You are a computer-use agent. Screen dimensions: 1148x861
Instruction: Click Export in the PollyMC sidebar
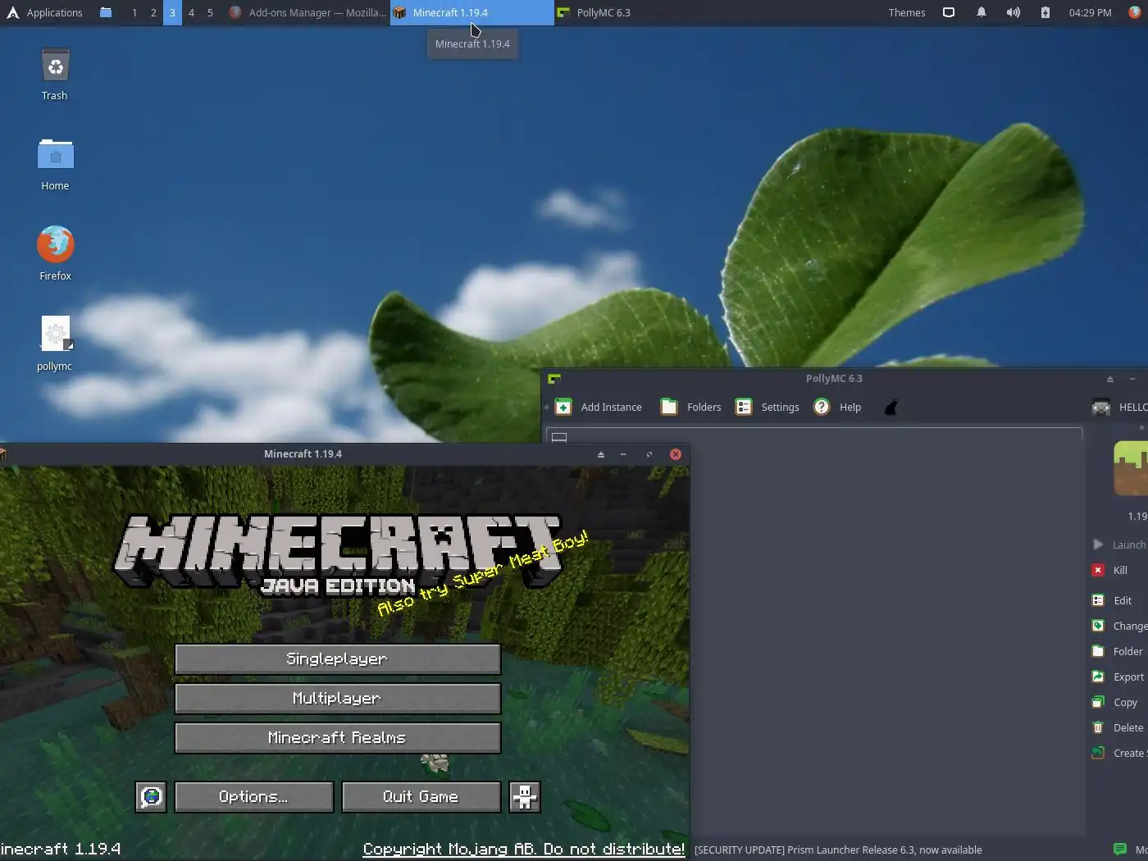(1118, 676)
